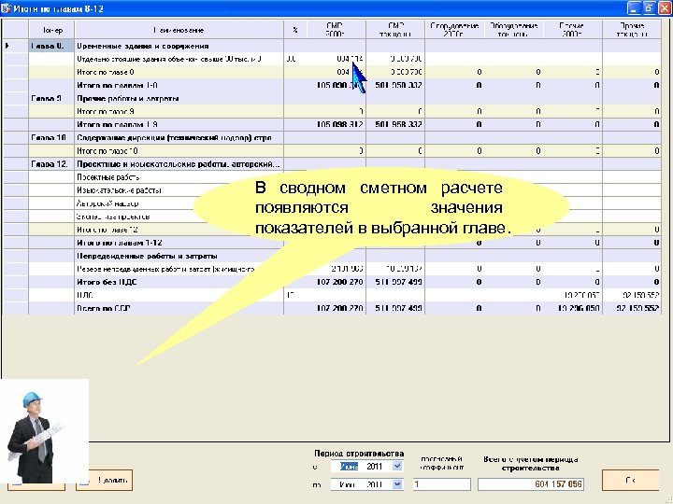Click the Ок button
Viewport: 673px width, 504px height.
point(630,480)
